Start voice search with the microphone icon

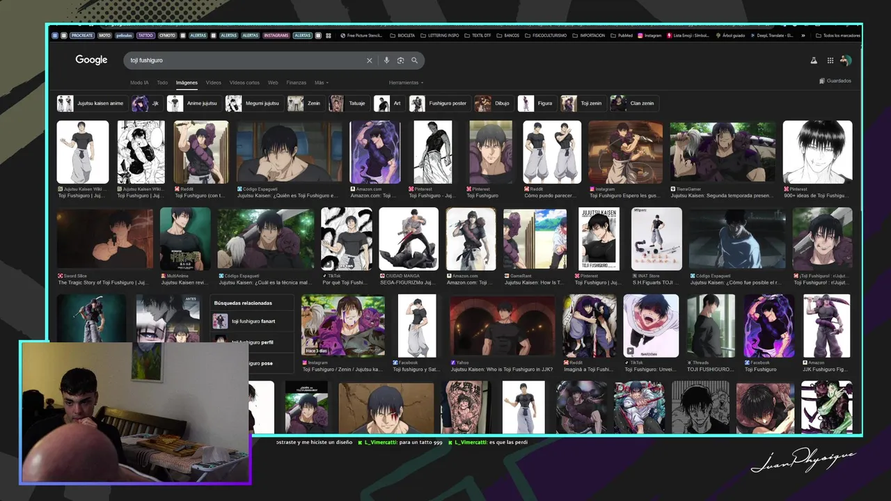tap(386, 61)
